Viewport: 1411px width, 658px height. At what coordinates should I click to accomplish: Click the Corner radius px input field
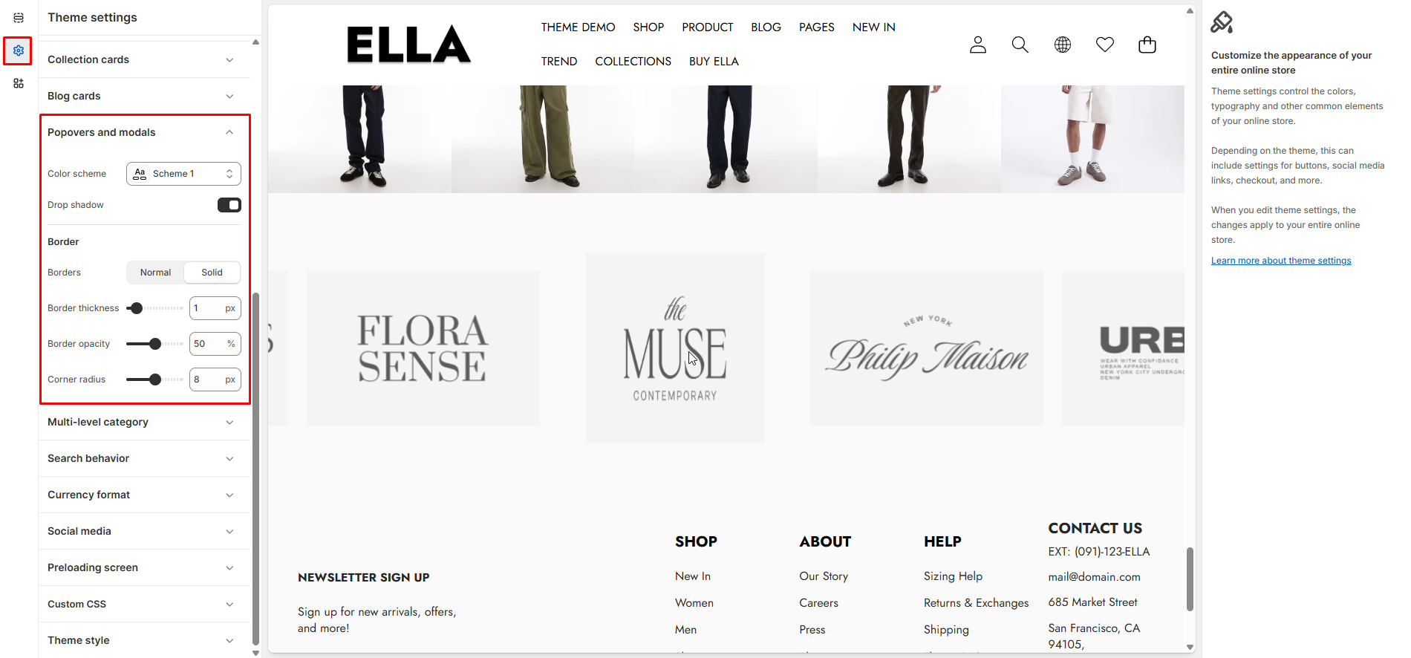pos(215,380)
